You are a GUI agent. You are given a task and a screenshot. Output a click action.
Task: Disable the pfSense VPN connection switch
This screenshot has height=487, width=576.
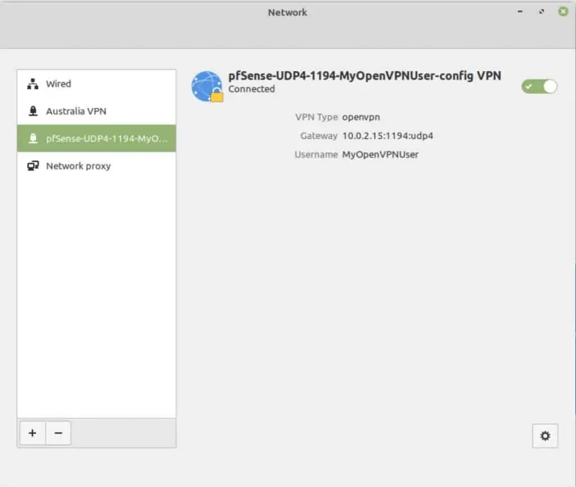click(x=539, y=86)
